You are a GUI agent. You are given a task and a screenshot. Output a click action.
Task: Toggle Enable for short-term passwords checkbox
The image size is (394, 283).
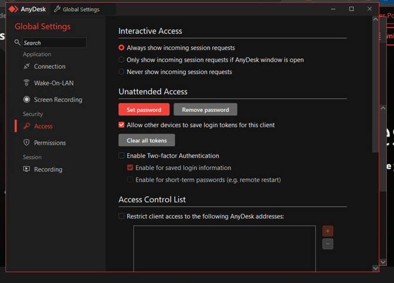[x=130, y=179]
